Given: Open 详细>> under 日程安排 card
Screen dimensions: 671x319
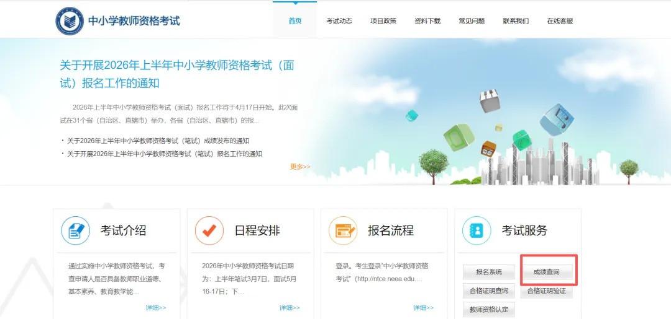Looking at the screenshot, I should 290,308.
